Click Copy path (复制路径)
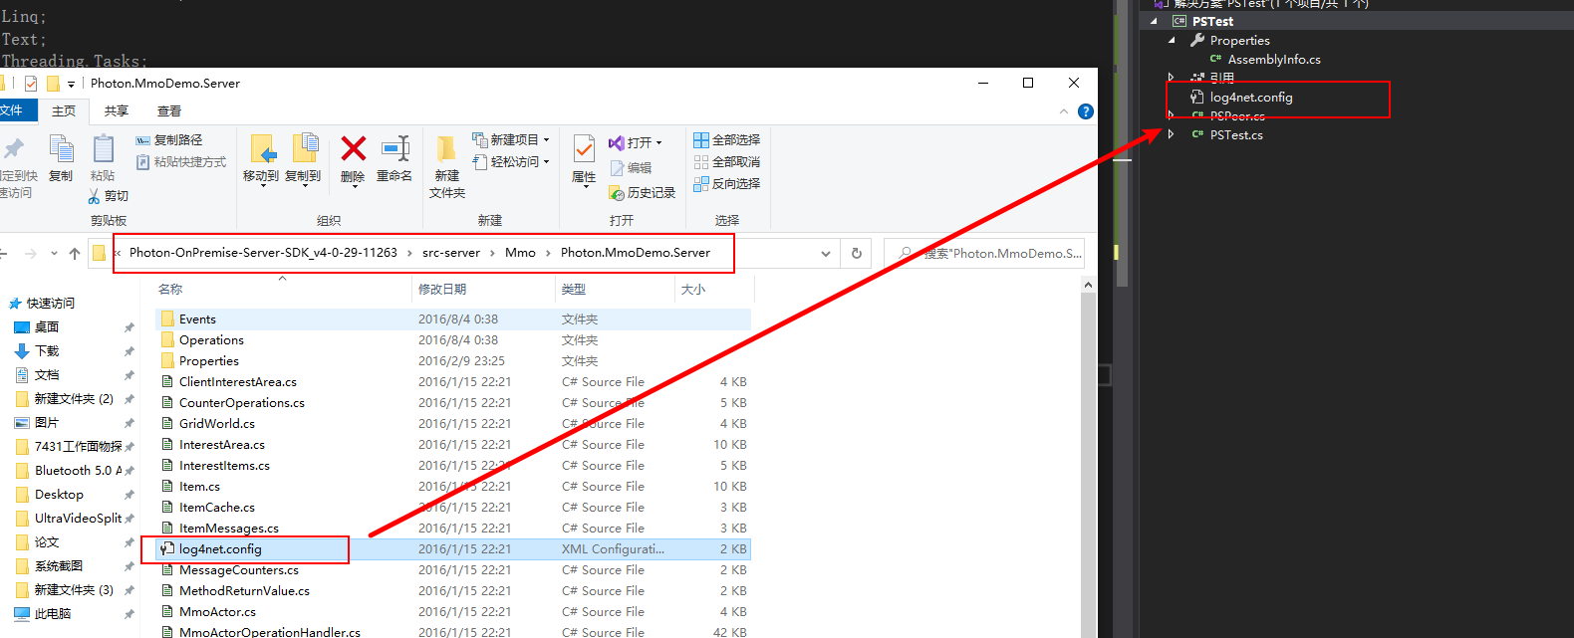The width and height of the screenshot is (1574, 638). [x=169, y=140]
